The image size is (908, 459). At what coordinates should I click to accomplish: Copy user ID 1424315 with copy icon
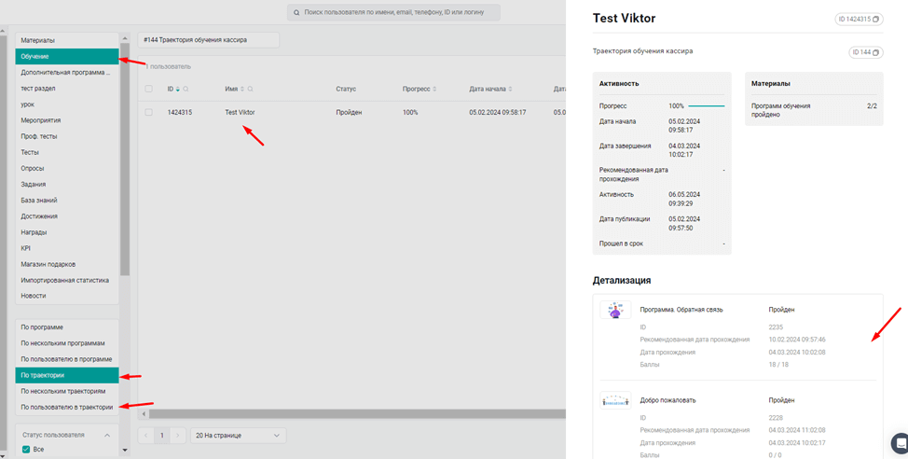click(874, 19)
